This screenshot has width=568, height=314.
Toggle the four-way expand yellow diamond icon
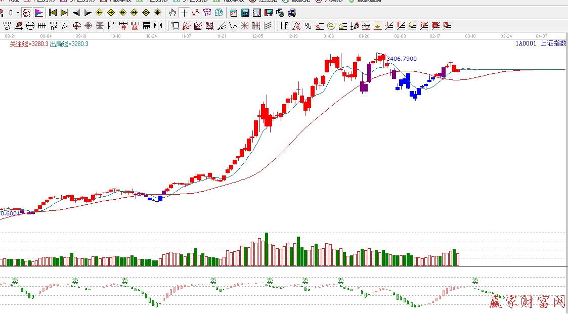tap(157, 13)
